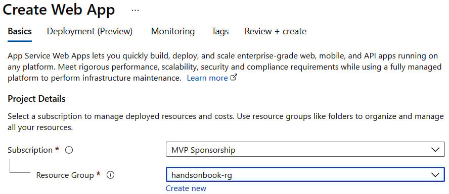This screenshot has width=449, height=194.
Task: Click the Subscription dropdown chevron arrow
Action: coord(435,150)
